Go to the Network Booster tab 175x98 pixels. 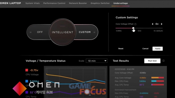tap(78, 3)
